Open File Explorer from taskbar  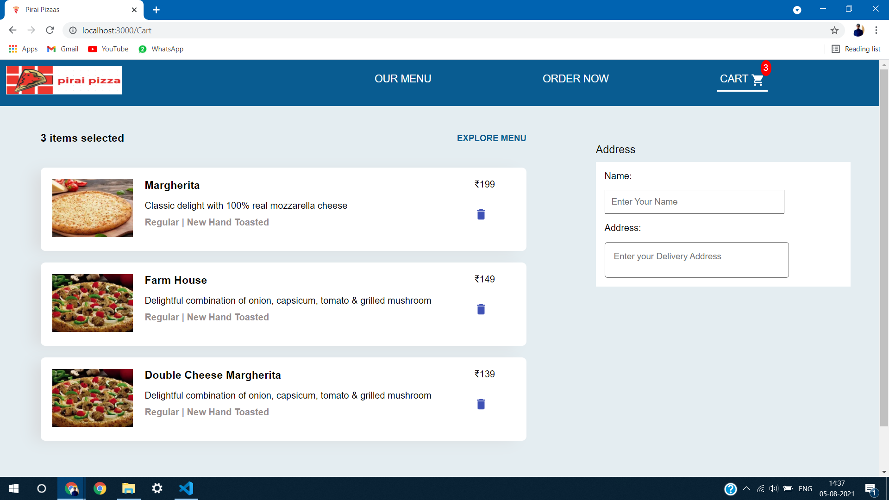pos(128,488)
